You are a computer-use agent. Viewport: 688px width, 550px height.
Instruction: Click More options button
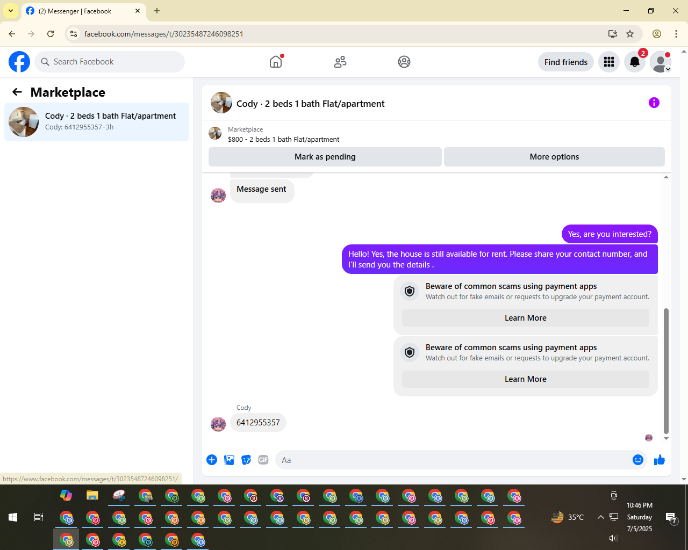[554, 157]
